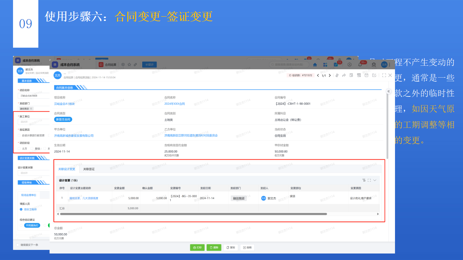Click the calendar icon in the record header

tap(366, 75)
